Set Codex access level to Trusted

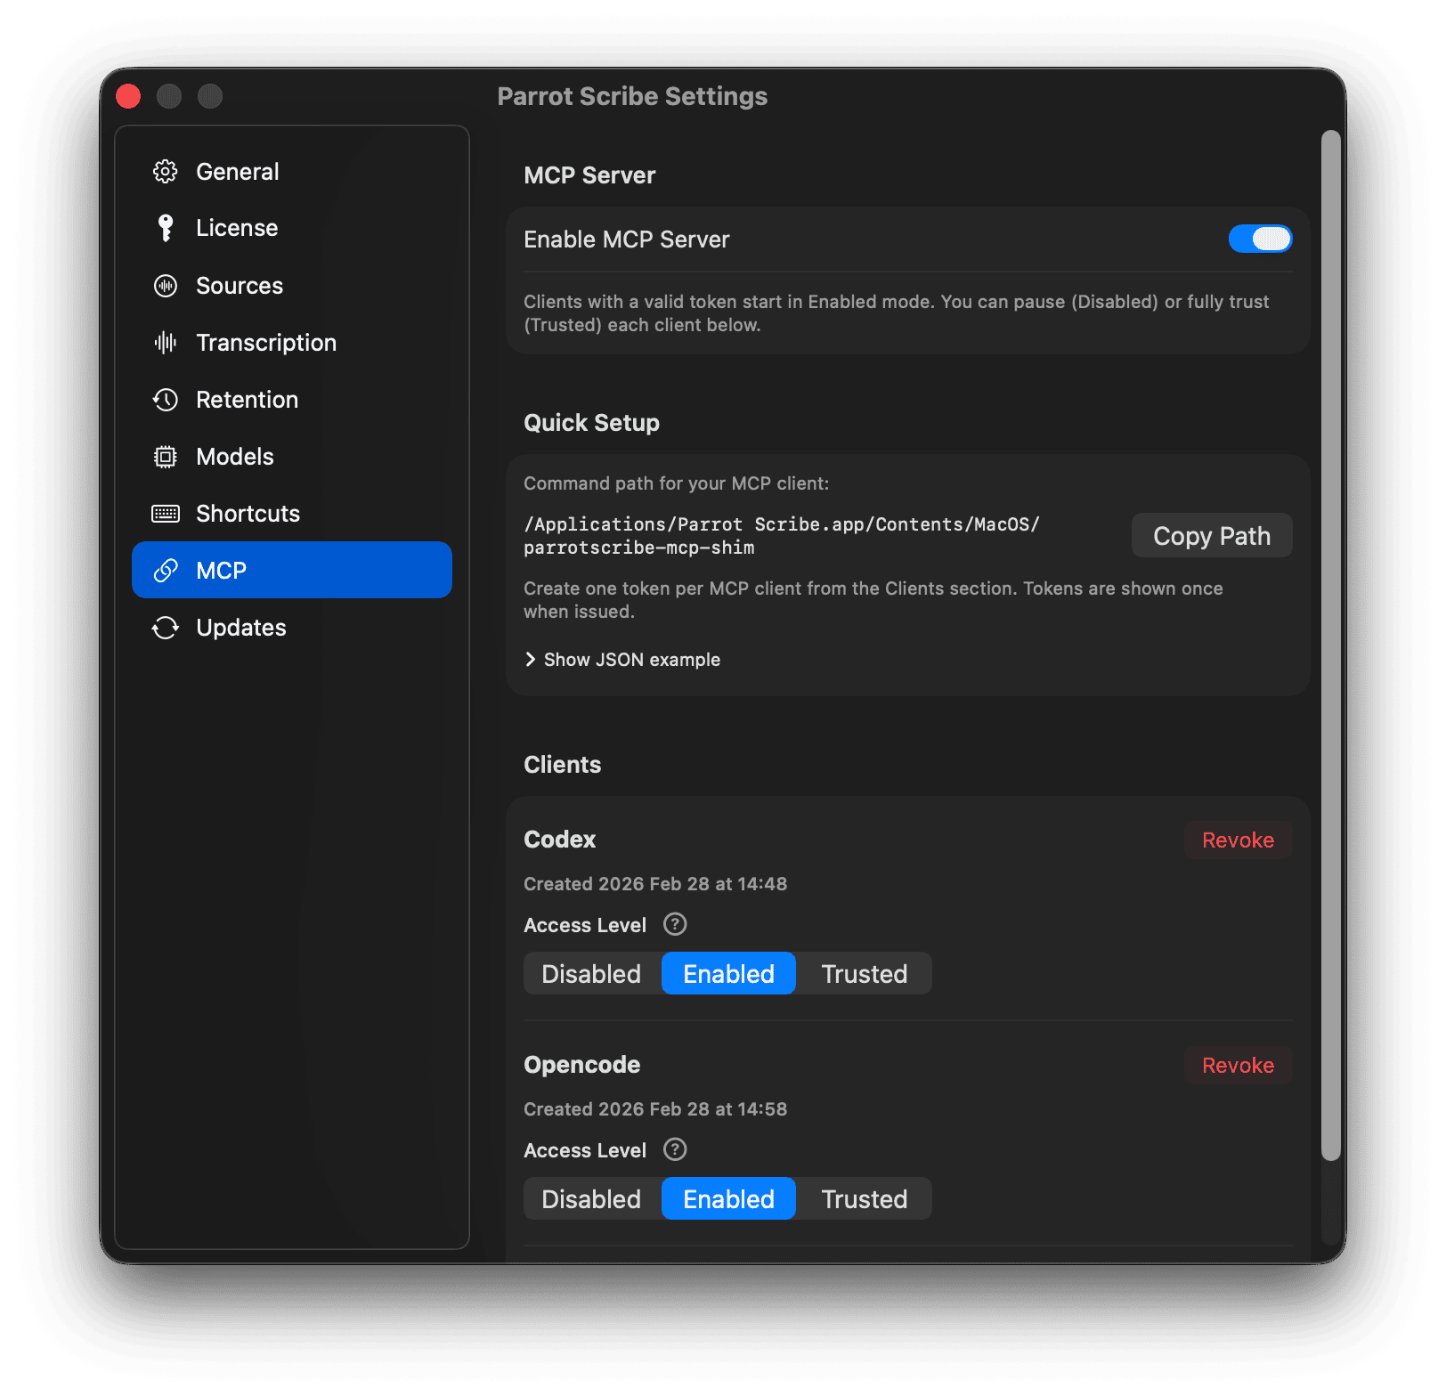click(x=862, y=973)
